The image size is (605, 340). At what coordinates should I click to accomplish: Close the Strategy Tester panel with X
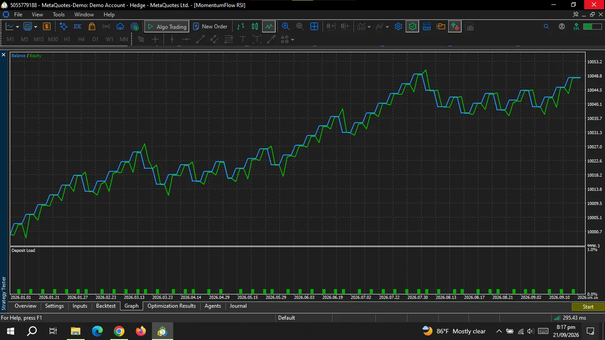tap(4, 55)
